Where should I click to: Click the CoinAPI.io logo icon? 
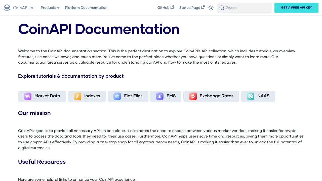click(x=7, y=8)
